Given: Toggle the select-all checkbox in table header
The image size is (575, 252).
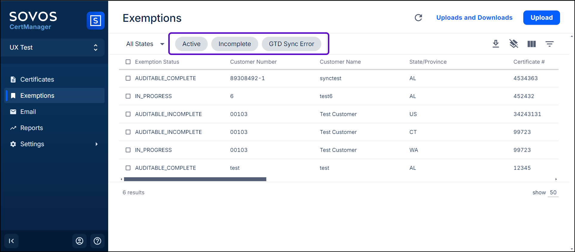Looking at the screenshot, I should (128, 62).
